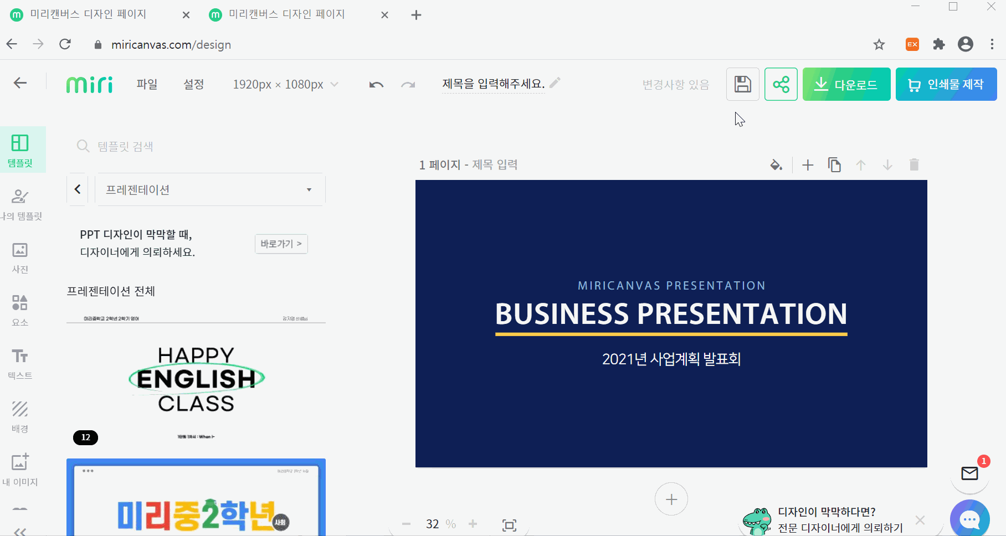Reload the browser page
The width and height of the screenshot is (1006, 536).
pos(65,44)
